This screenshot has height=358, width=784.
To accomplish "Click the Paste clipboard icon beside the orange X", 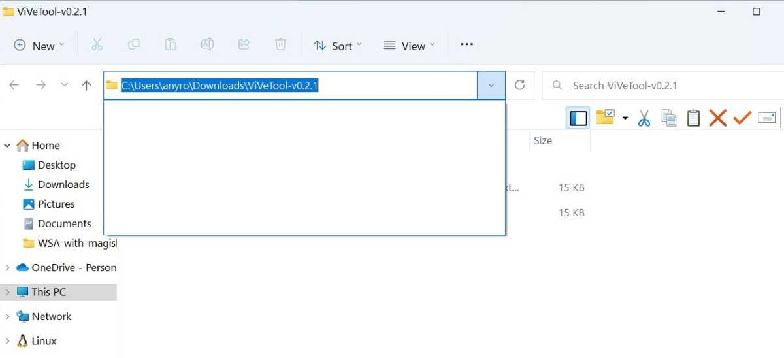I will (x=693, y=118).
